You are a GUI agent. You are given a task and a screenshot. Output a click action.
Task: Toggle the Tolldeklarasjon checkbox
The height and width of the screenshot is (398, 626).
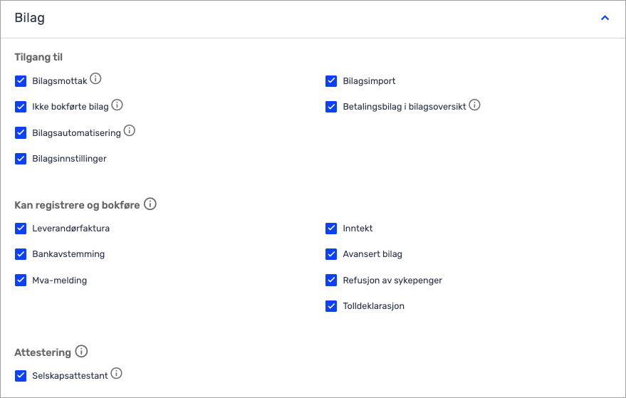331,306
